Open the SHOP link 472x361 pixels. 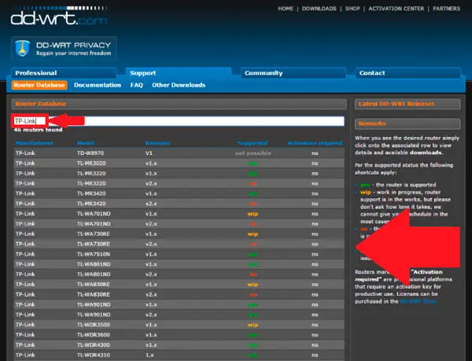(352, 9)
